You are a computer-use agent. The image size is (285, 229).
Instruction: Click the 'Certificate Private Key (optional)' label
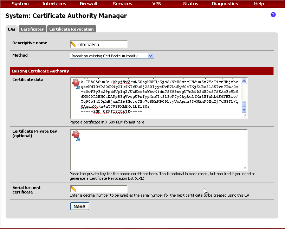click(x=35, y=134)
